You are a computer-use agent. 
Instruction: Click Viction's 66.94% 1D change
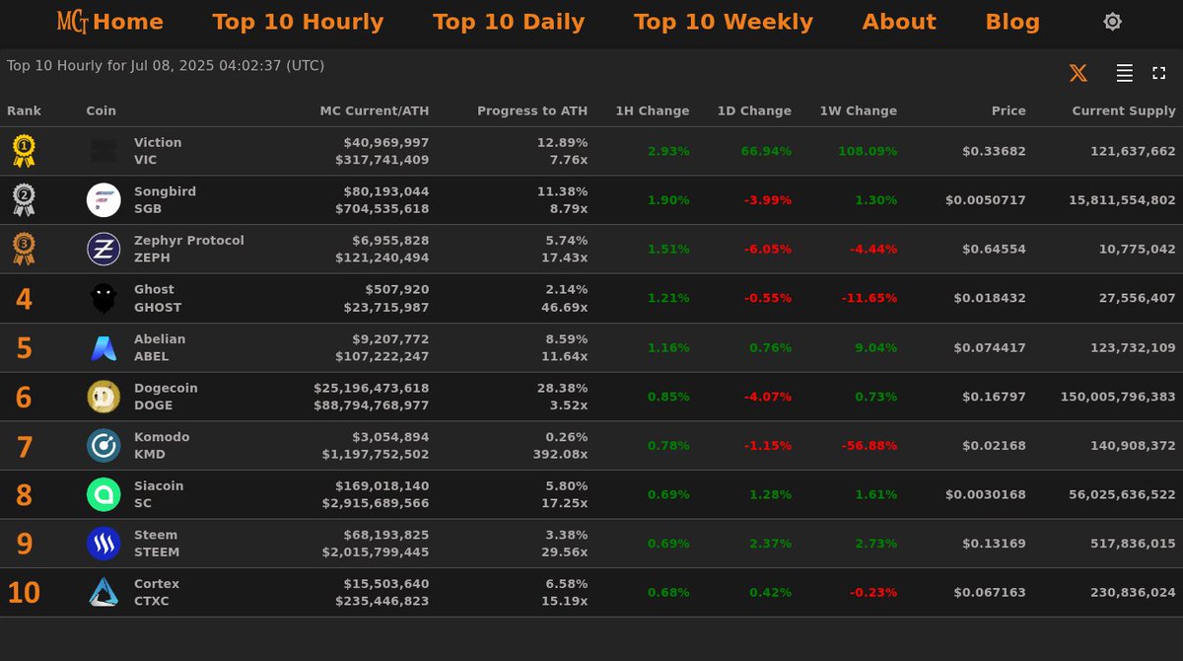(766, 151)
